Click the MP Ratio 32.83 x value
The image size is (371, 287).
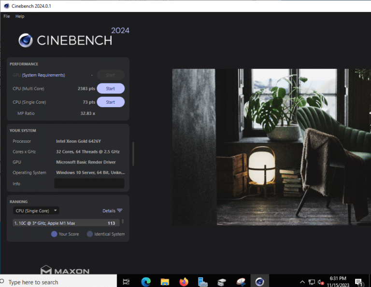tap(88, 113)
